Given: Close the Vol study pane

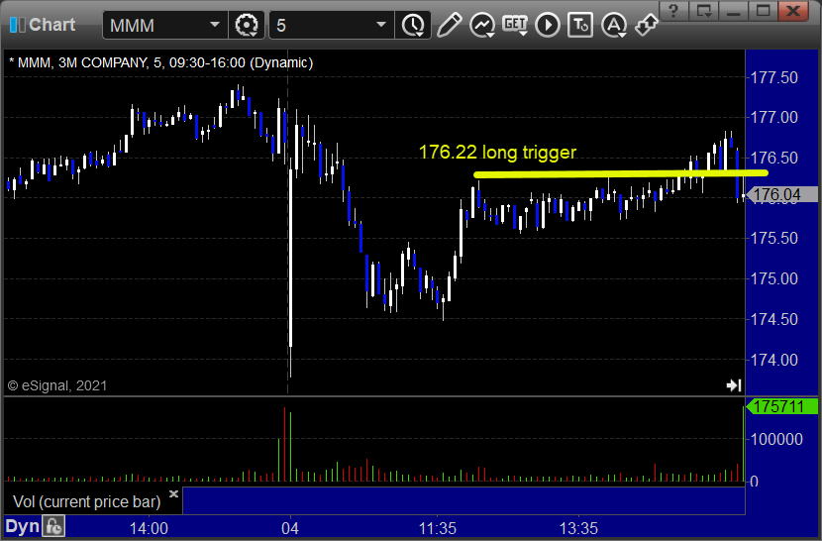Looking at the screenshot, I should [173, 493].
